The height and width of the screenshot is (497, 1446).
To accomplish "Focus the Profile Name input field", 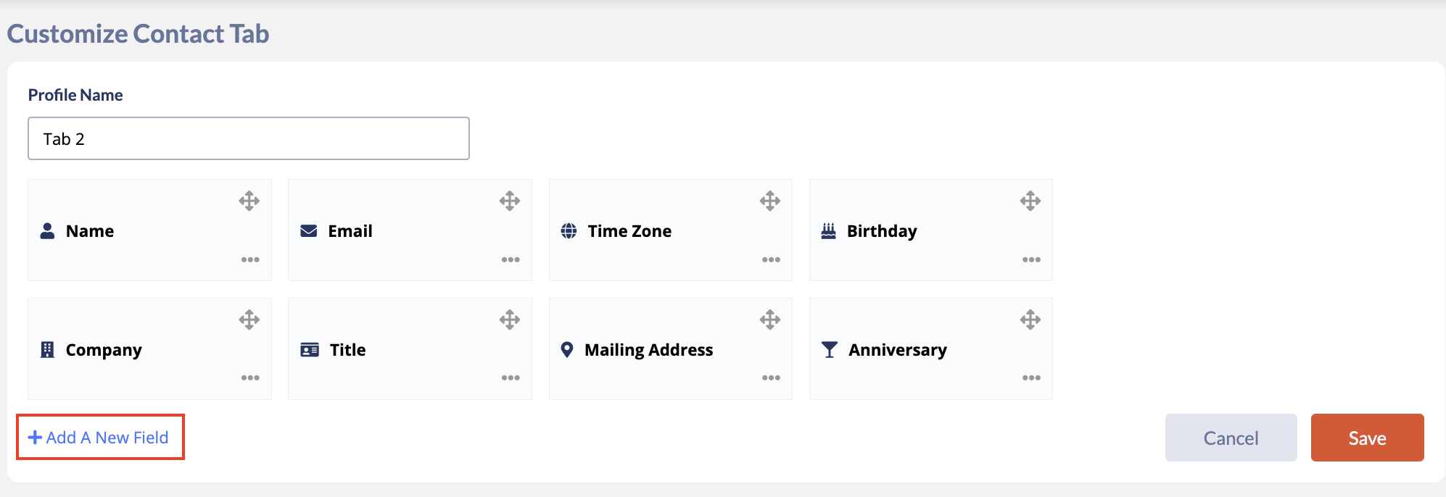I will tap(249, 138).
